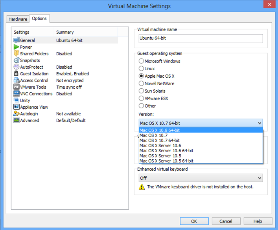
Task: Pick Mac OS X 10.7 64-bit in list
Action: [201, 141]
